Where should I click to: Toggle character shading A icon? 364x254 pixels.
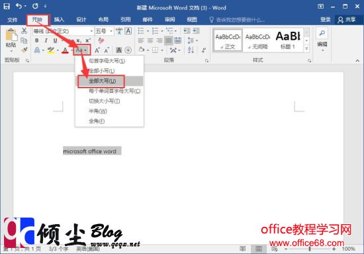coord(119,50)
